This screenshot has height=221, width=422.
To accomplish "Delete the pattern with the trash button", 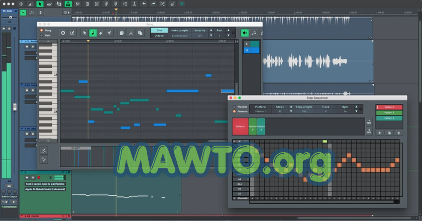I will 398,133.
